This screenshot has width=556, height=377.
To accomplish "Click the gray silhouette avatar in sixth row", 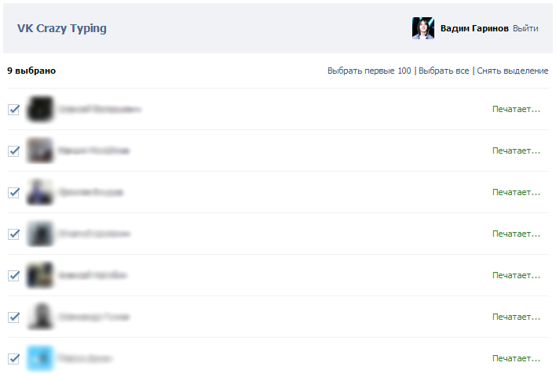I will pos(40,317).
